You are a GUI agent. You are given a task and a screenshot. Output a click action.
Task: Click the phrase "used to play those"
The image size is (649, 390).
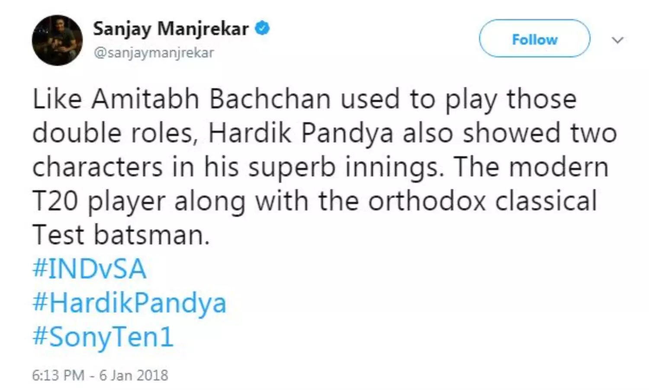(458, 99)
